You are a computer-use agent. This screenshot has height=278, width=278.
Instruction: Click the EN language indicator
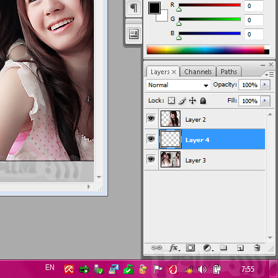(x=49, y=267)
